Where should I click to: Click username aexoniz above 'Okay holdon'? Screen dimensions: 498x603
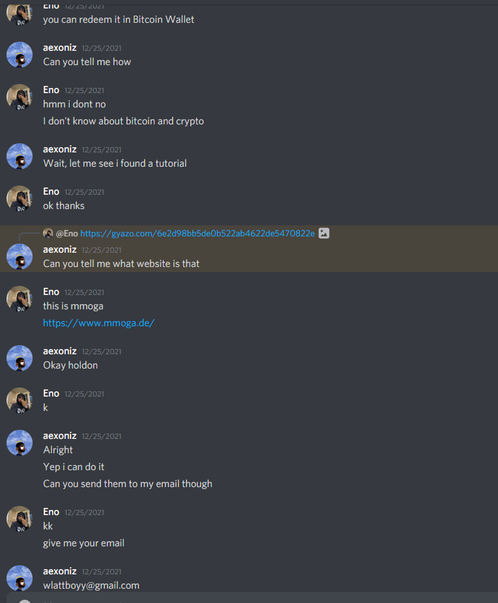pos(60,351)
